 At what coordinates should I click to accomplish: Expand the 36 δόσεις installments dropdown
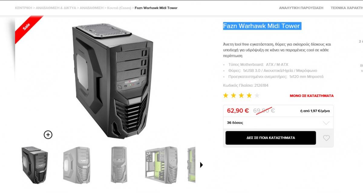click(x=278, y=123)
